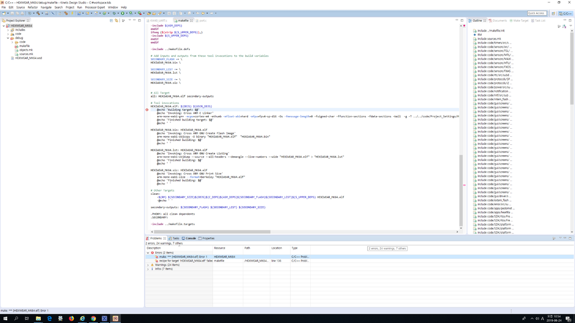575x323 pixels.
Task: Open the Window menu
Action: click(113, 7)
